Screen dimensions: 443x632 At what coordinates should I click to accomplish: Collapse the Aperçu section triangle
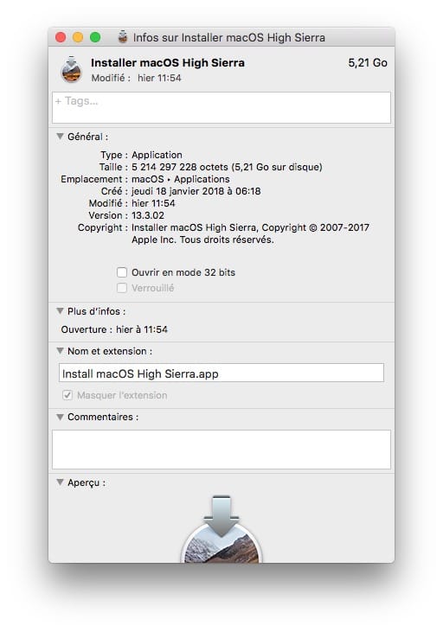point(60,482)
